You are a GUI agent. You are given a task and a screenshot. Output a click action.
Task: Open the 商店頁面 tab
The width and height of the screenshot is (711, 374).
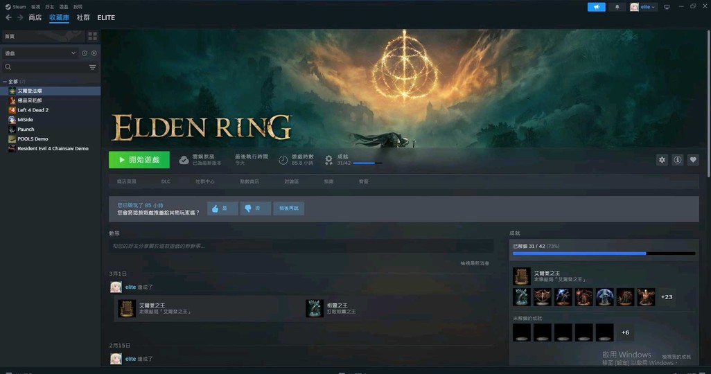(127, 181)
